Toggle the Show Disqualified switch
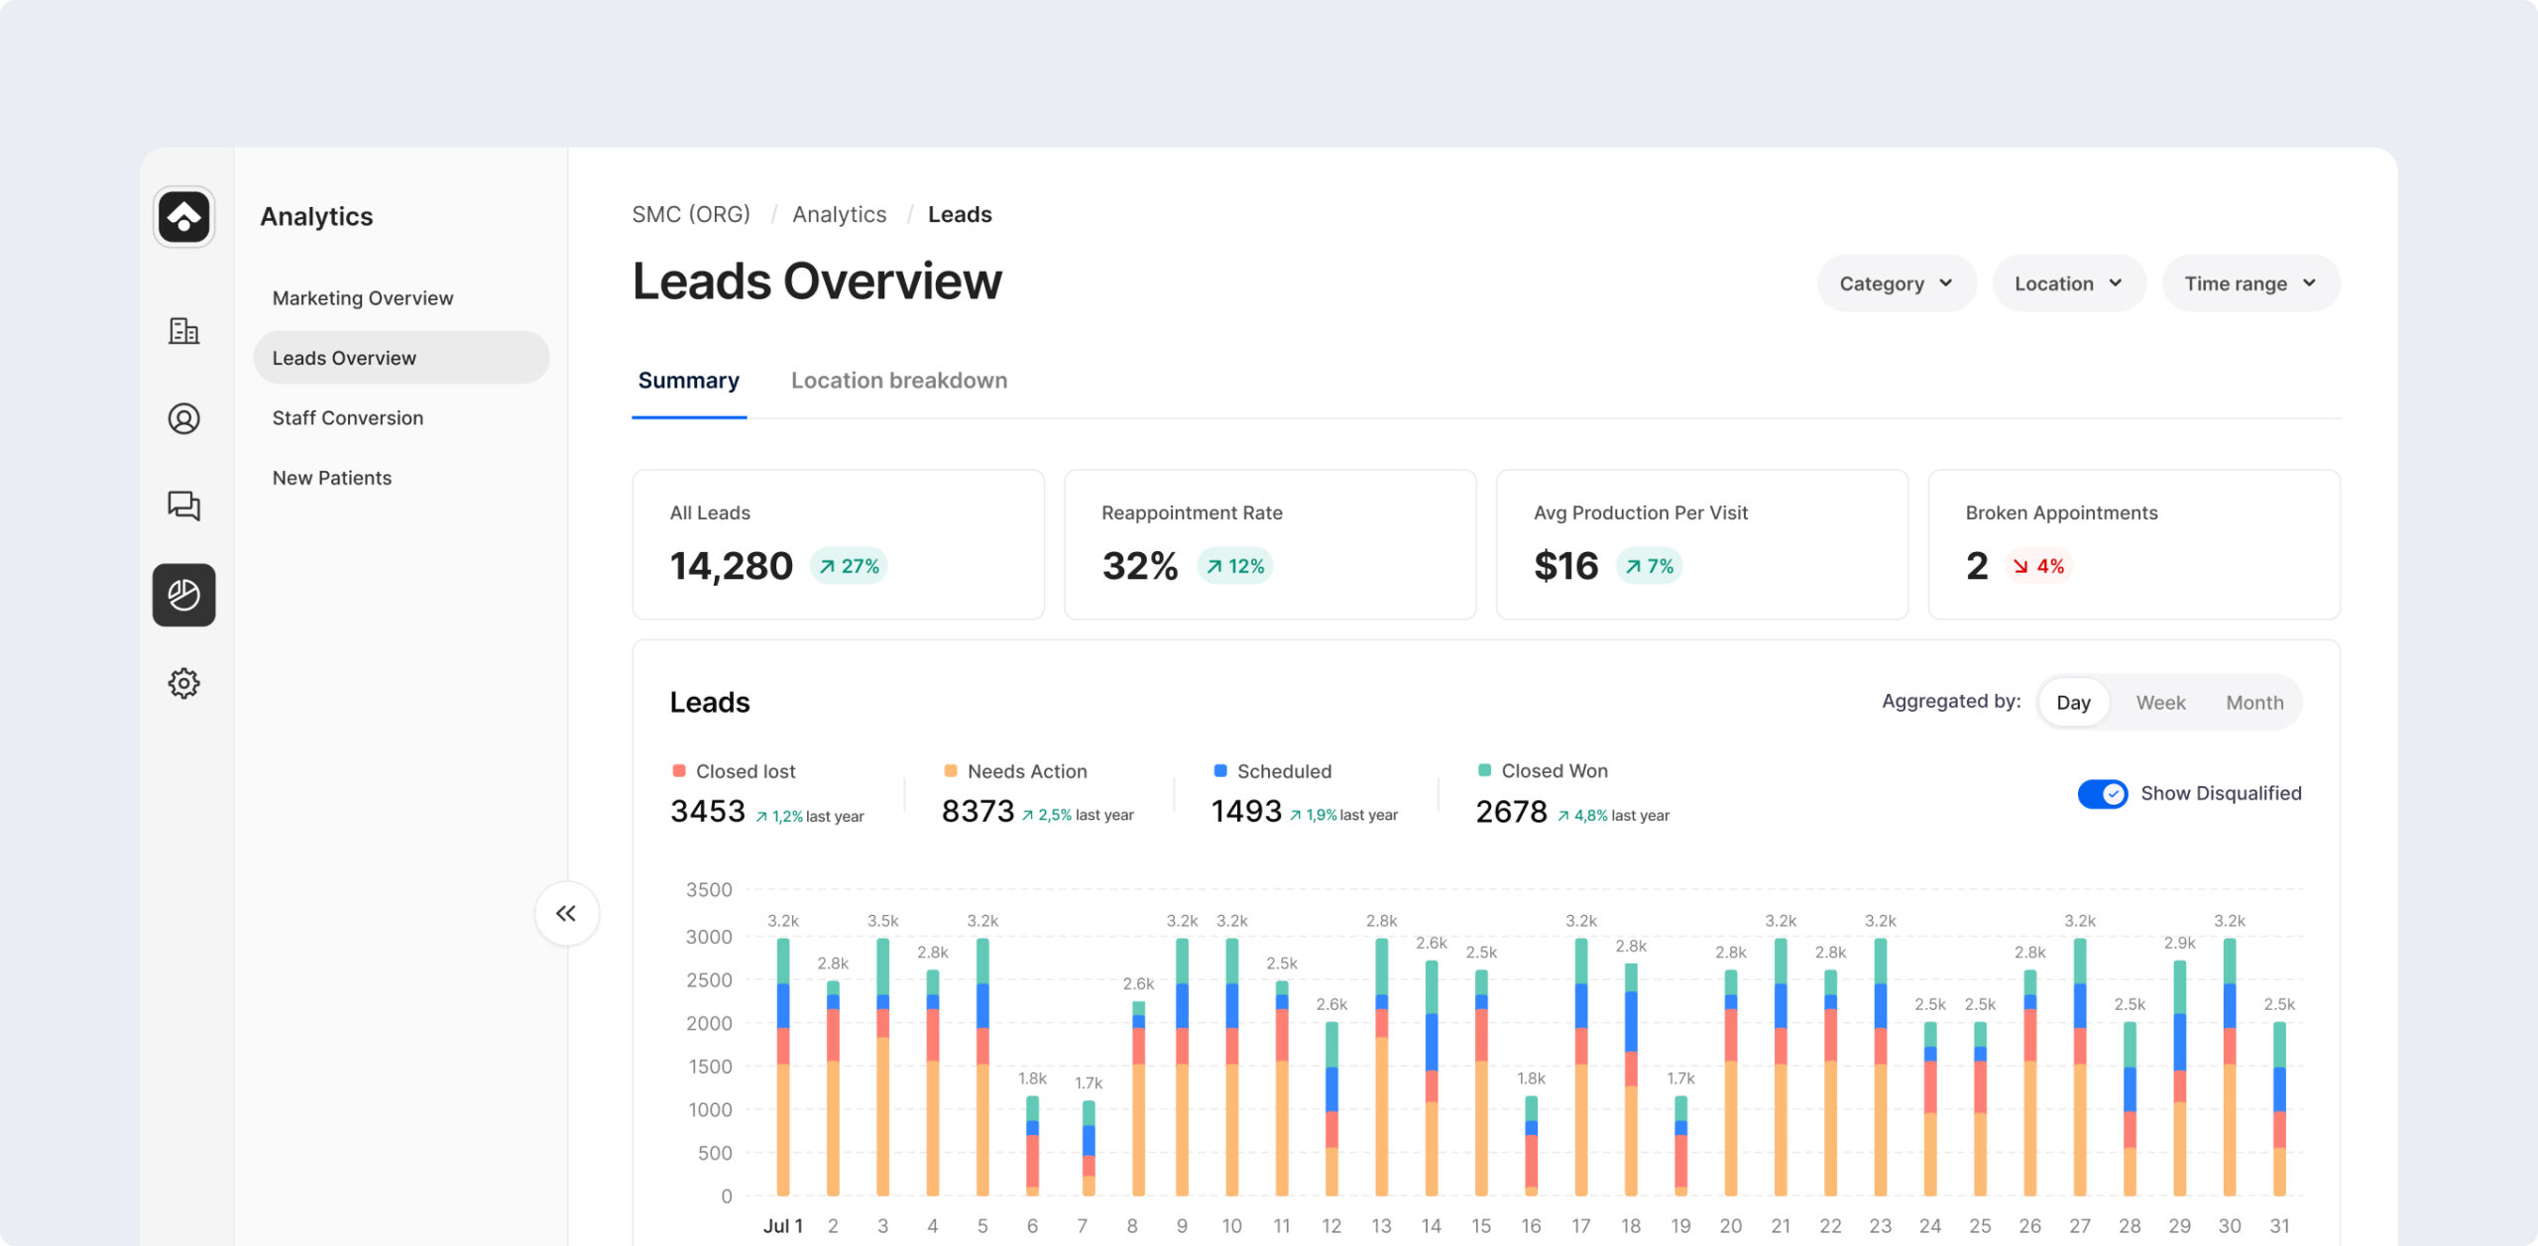 point(2101,794)
